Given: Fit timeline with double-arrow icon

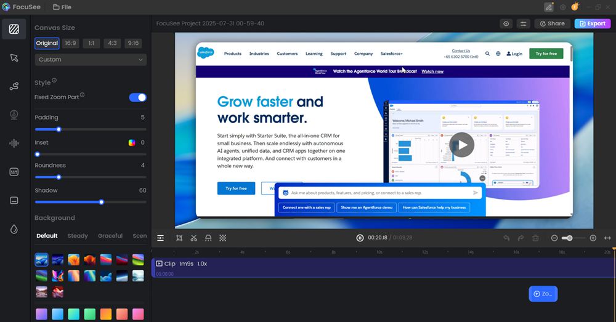Looking at the screenshot, I should click(x=608, y=238).
